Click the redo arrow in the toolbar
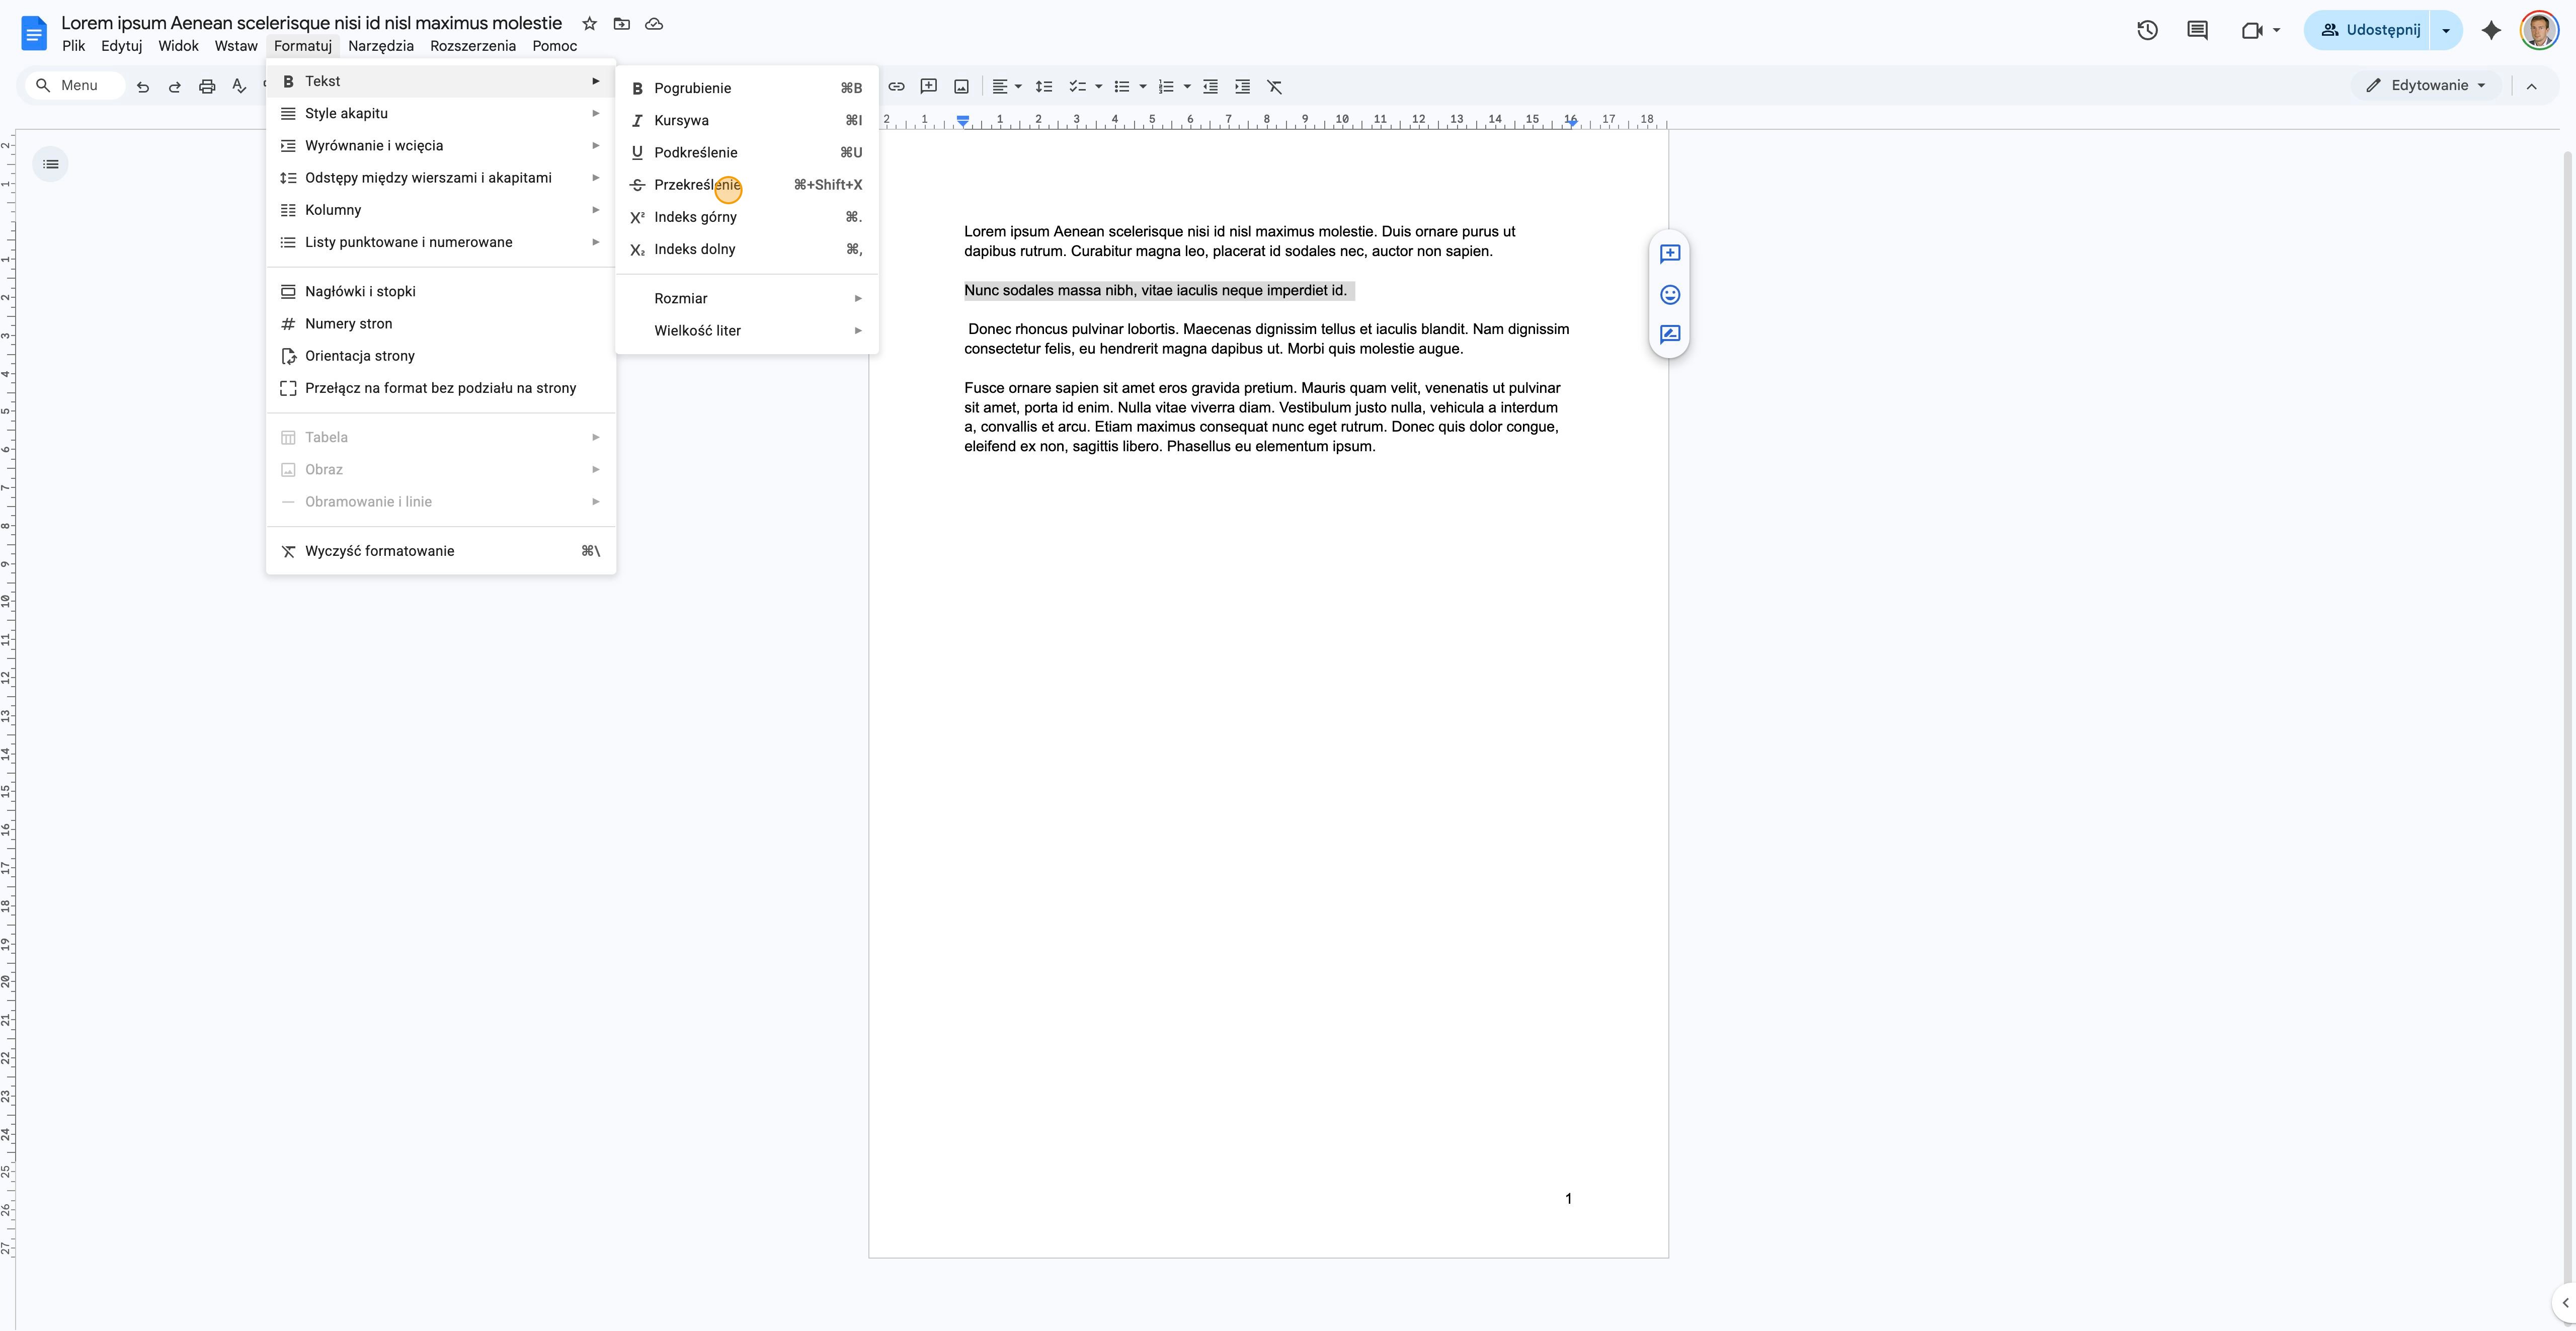 [175, 87]
